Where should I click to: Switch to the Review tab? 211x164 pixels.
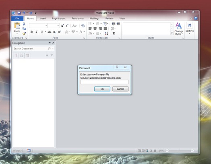click(x=109, y=18)
